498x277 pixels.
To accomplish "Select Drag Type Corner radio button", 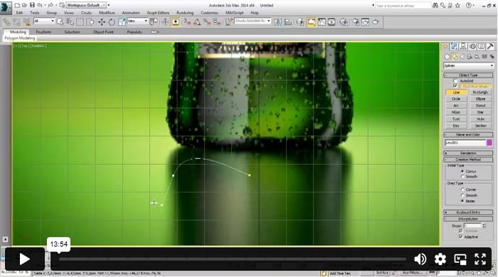I will point(462,190).
